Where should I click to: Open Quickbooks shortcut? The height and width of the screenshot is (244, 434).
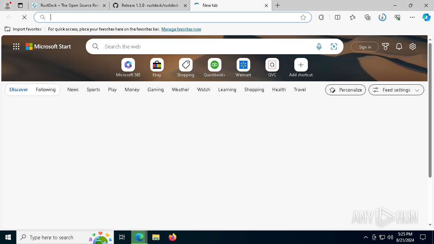(x=215, y=68)
